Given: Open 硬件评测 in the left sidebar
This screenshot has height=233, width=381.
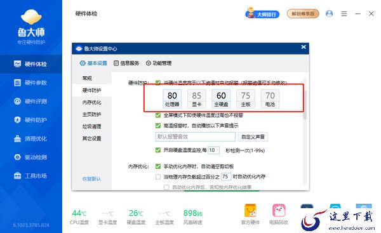Looking at the screenshot, I should click(x=31, y=102).
